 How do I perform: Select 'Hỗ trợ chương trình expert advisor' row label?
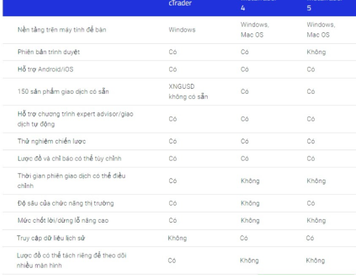coord(75,119)
